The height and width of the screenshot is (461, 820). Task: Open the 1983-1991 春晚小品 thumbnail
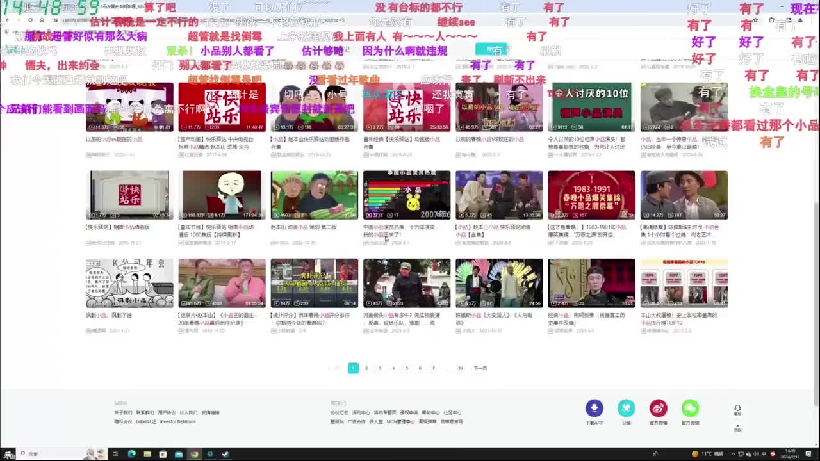click(x=591, y=195)
